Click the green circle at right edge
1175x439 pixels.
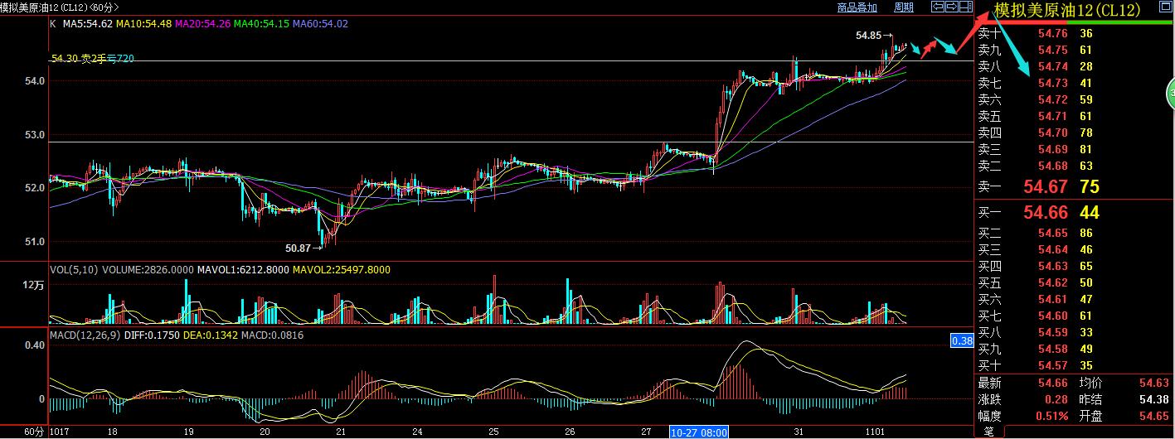[1170, 93]
